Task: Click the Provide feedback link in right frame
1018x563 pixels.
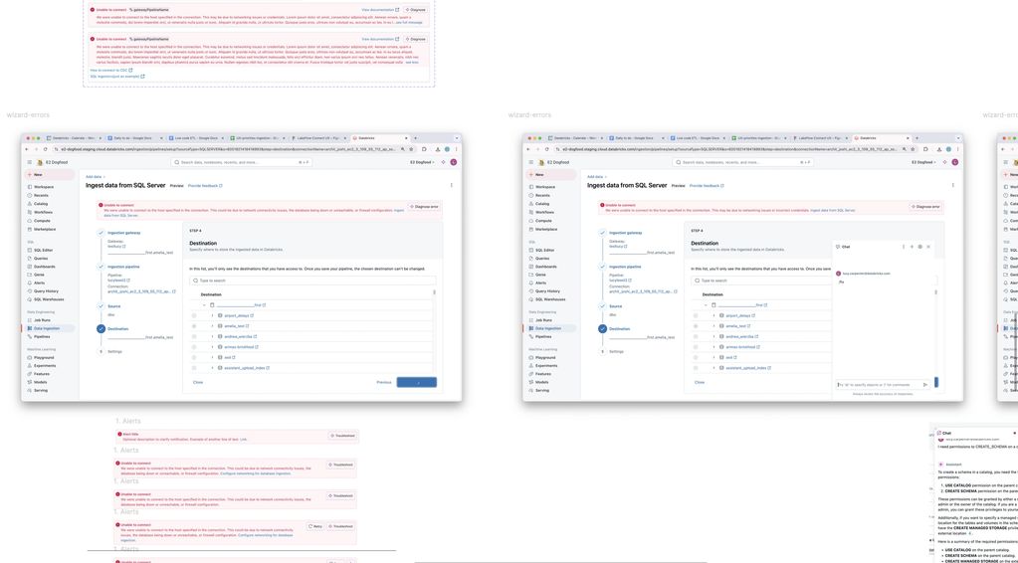Action: click(x=707, y=185)
